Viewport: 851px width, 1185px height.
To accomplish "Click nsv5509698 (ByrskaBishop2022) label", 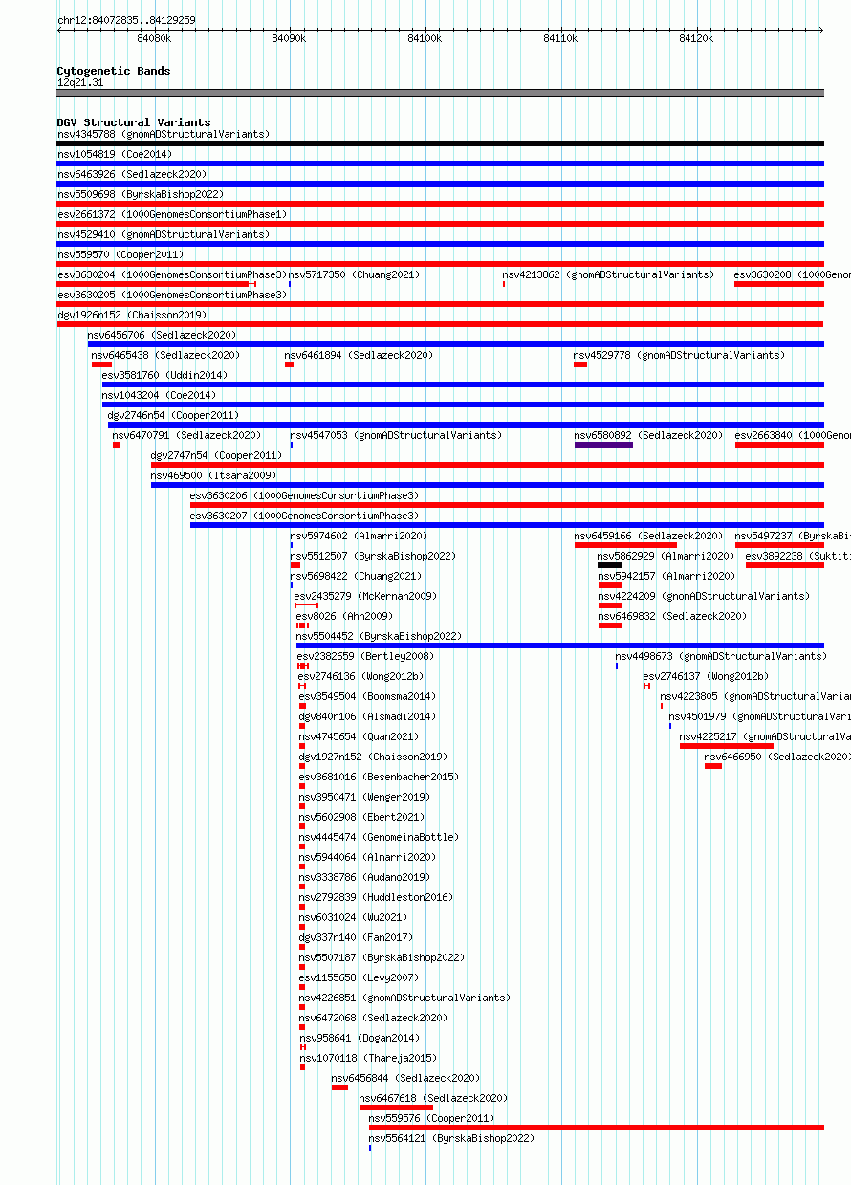I will 141,194.
